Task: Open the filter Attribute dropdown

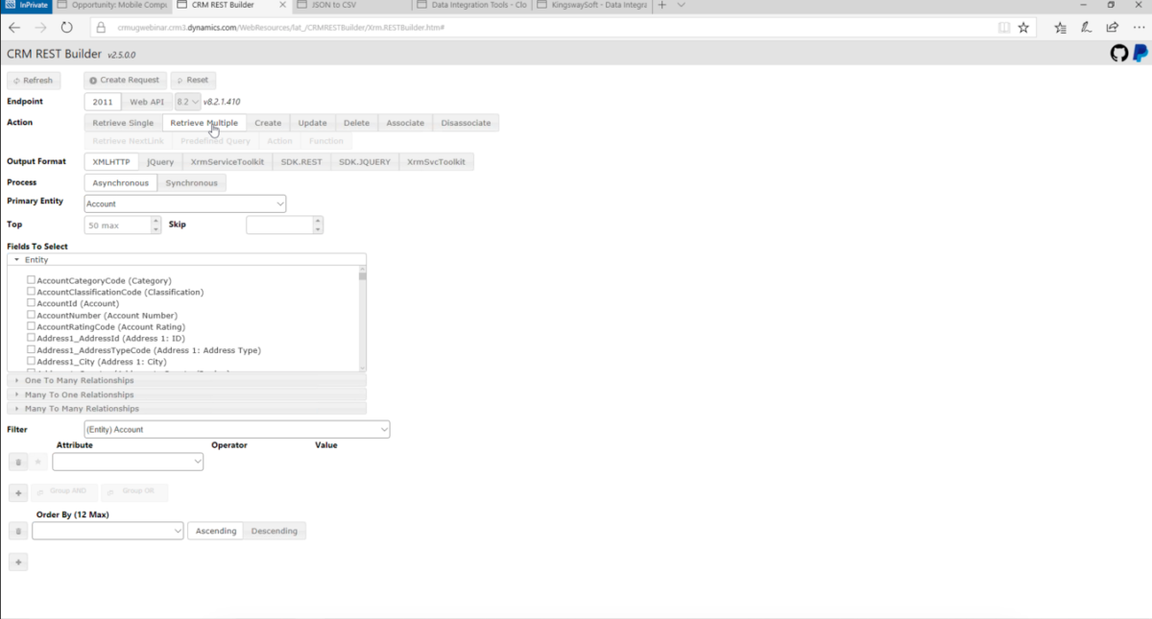Action: click(128, 462)
